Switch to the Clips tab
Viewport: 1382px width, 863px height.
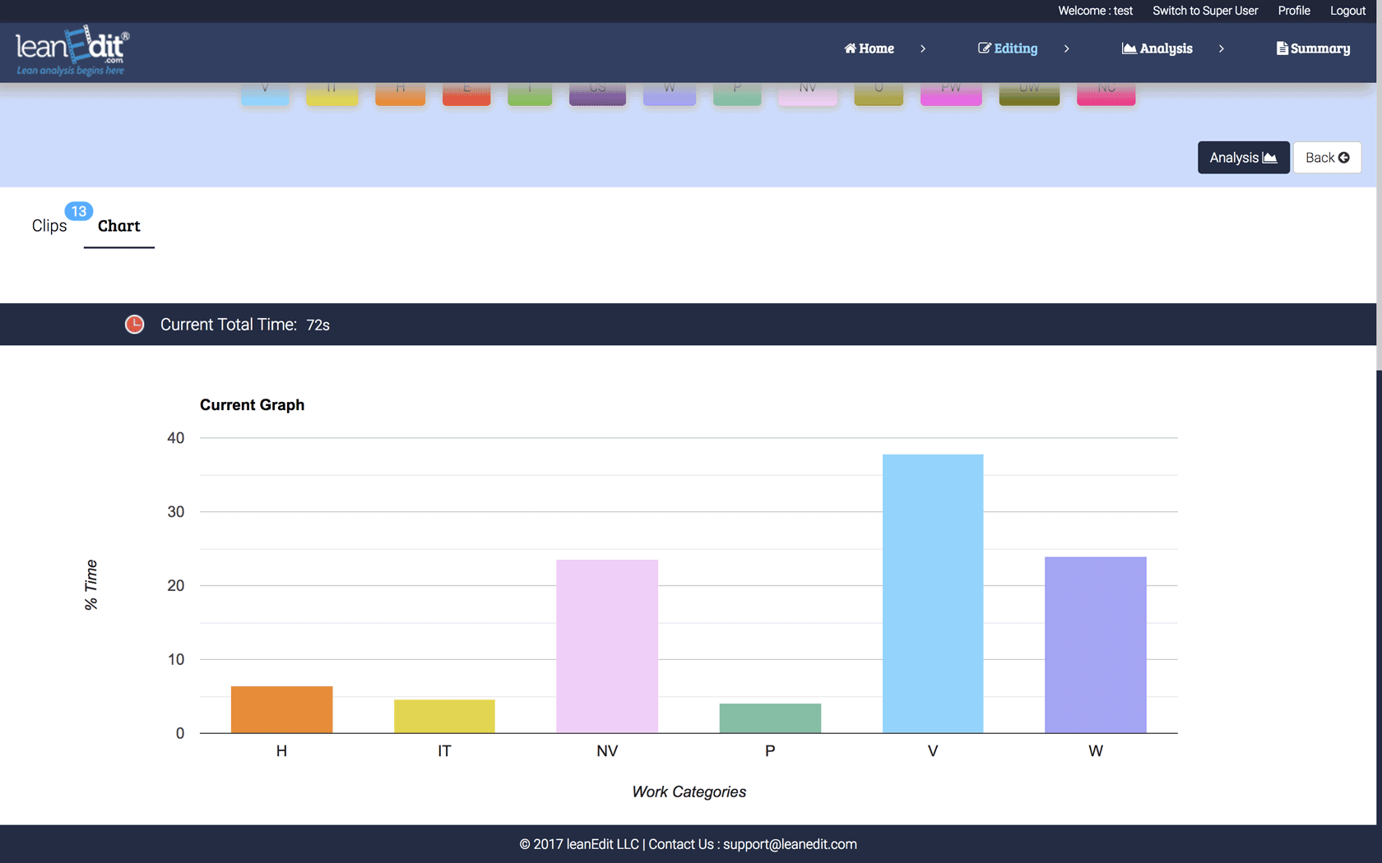49,226
